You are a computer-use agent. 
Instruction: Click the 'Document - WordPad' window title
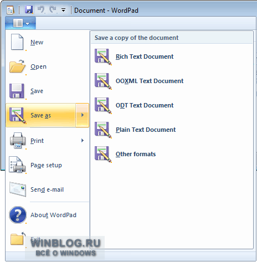point(106,11)
